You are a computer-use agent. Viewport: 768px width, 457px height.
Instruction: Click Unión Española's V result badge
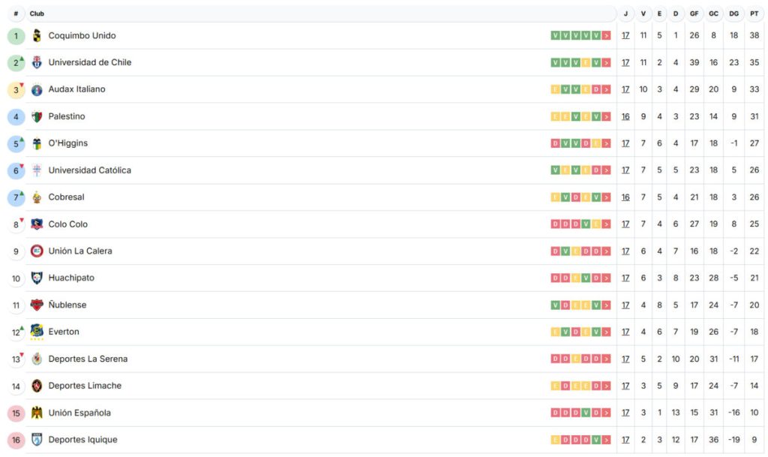click(x=586, y=413)
